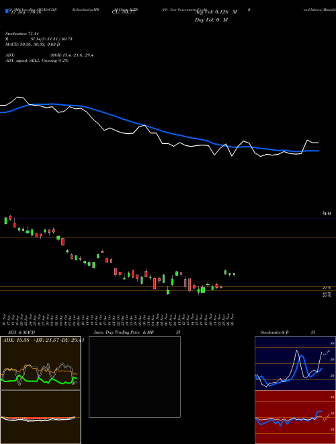The width and height of the screenshot is (336, 444).
Task: Click the '71.14' label on Stochastics line end
Action: pyautogui.click(x=326, y=353)
